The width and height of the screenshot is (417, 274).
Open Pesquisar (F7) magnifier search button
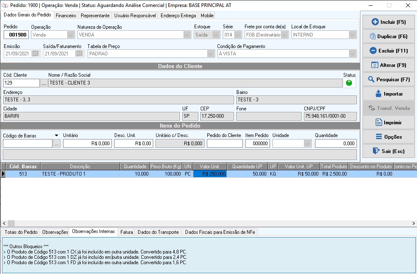(x=388, y=80)
